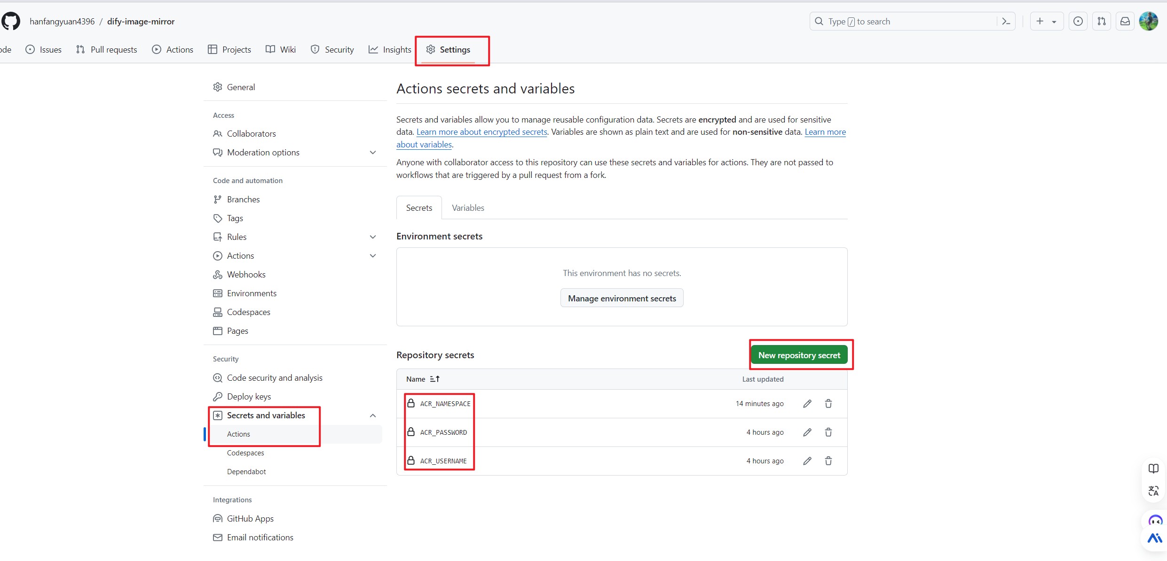Viewport: 1167px width, 561px height.
Task: Open the issues icon in top header
Action: [1078, 22]
